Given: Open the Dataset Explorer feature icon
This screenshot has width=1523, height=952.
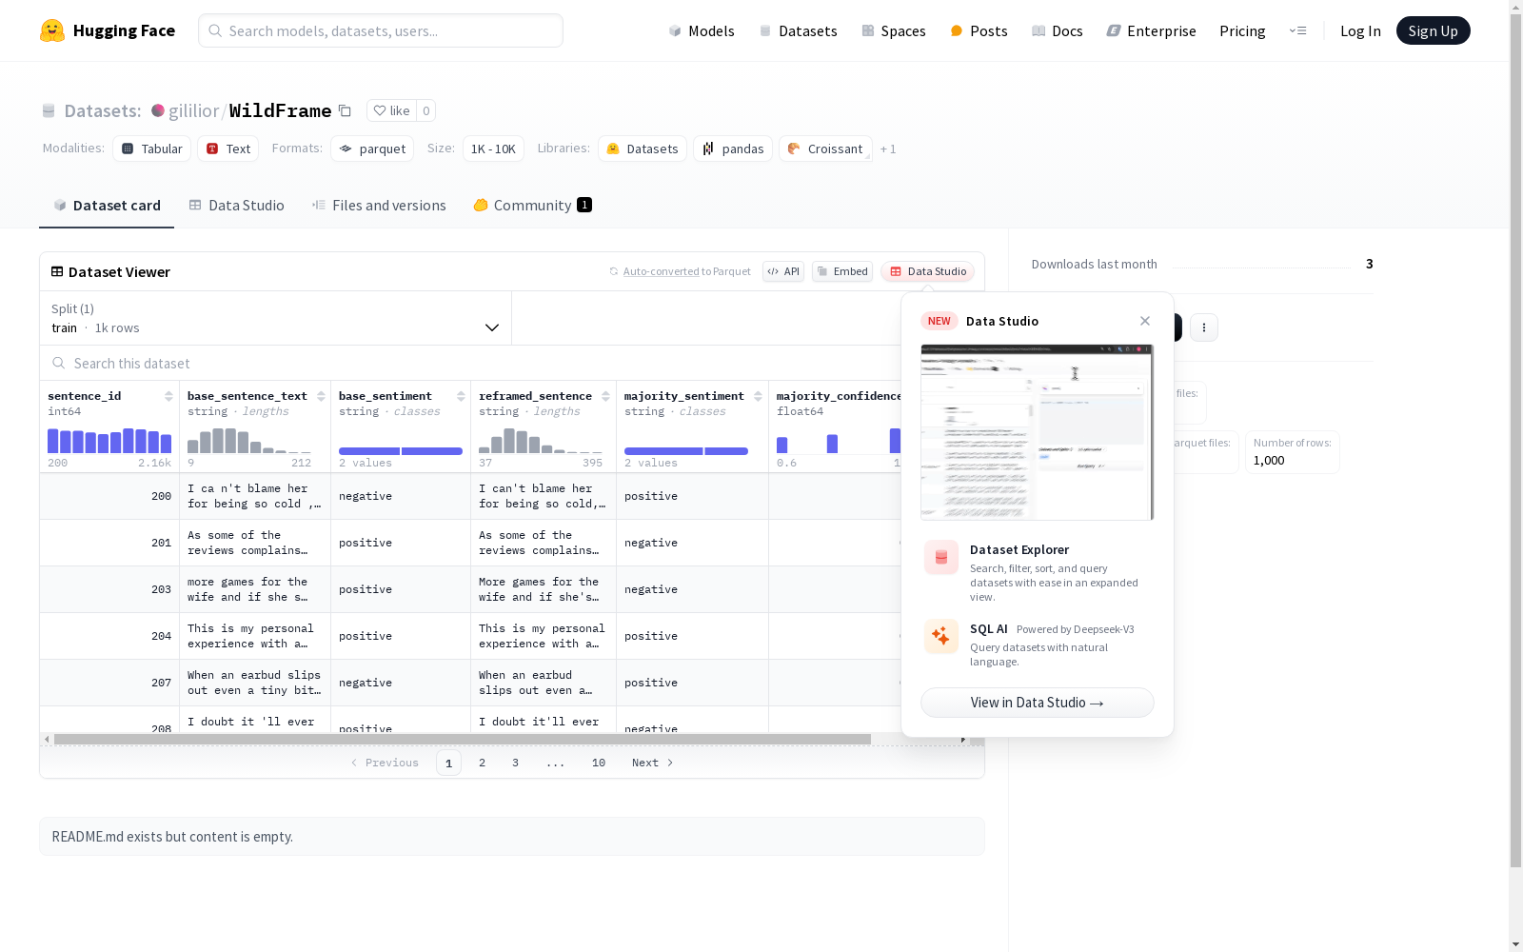Looking at the screenshot, I should point(941,557).
